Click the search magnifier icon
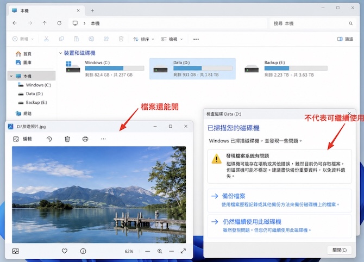 (350, 23)
